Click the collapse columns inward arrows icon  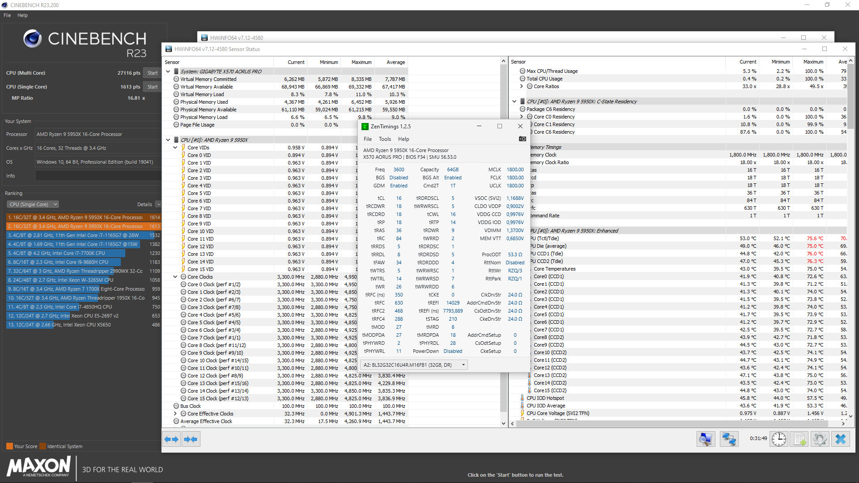point(191,439)
